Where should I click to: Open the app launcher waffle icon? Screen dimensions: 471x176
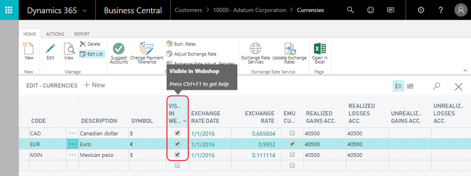tap(9, 10)
